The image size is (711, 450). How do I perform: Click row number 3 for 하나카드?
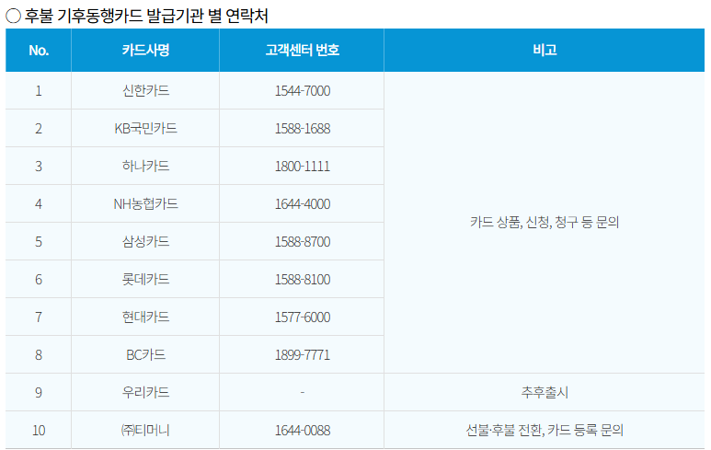(39, 166)
